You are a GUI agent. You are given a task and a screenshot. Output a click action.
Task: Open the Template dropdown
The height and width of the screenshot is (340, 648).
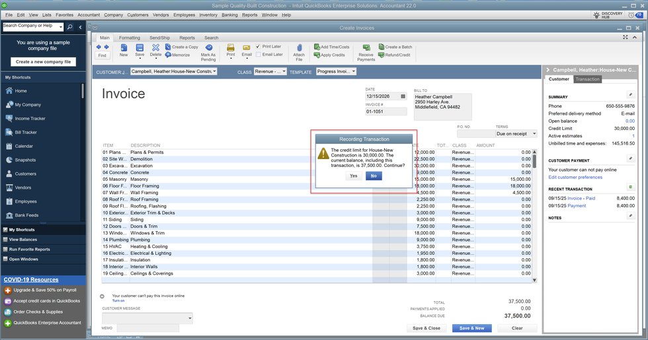click(x=354, y=71)
